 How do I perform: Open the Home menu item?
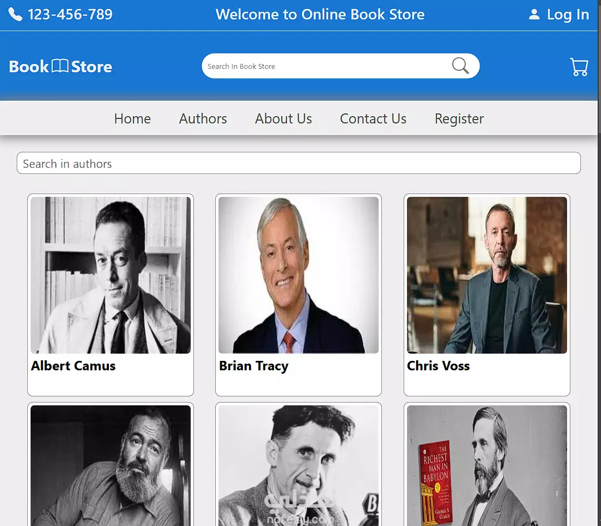(x=132, y=118)
